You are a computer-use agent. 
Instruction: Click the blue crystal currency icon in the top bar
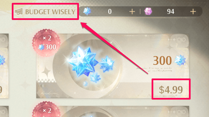pyautogui.click(x=87, y=11)
